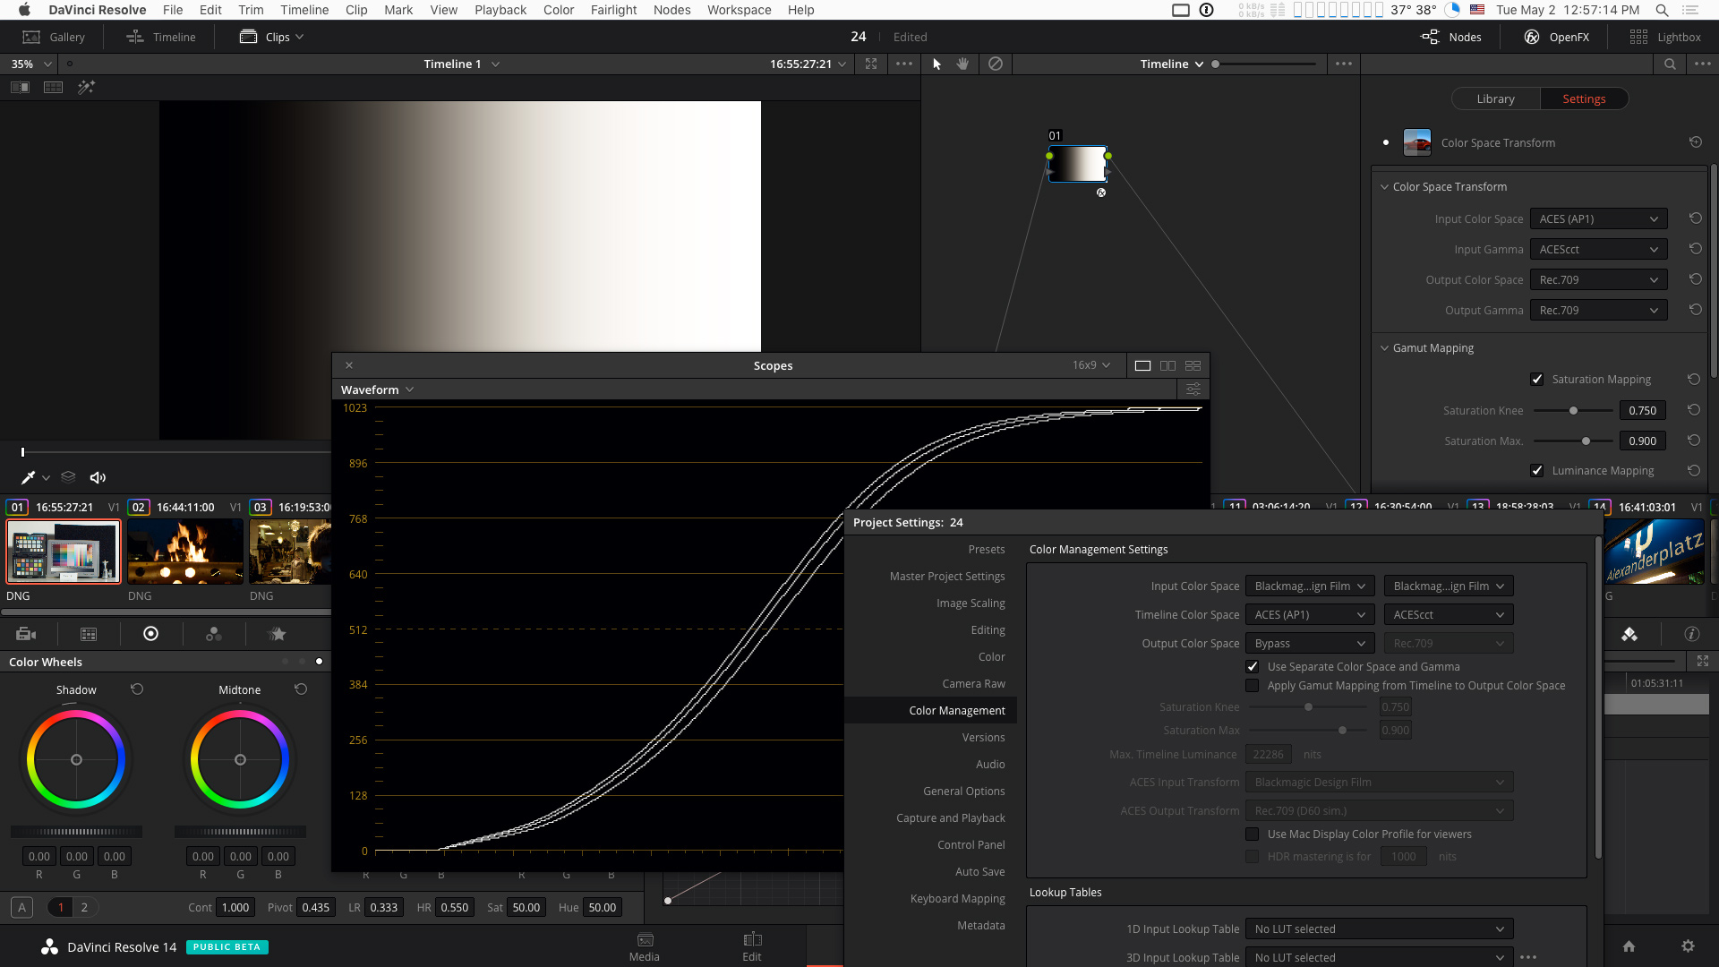Screen dimensions: 1719x967
Task: Open the RGB Mixer palette icon
Action: [x=214, y=634]
